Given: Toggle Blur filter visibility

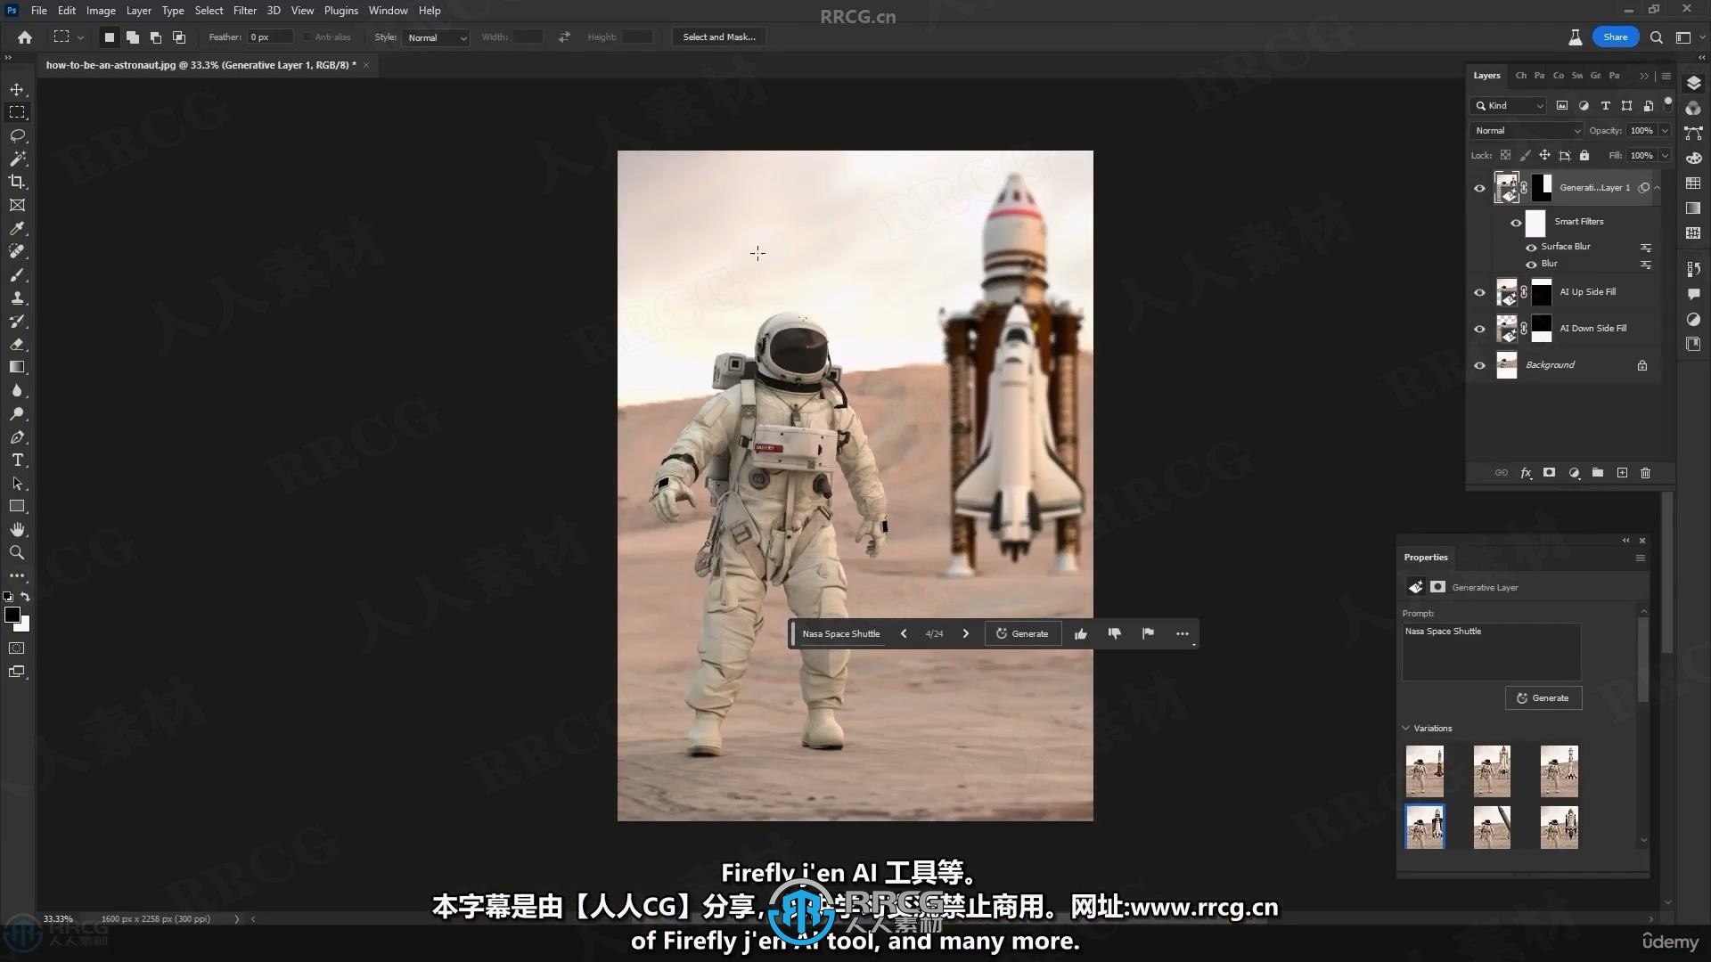Looking at the screenshot, I should coord(1531,265).
